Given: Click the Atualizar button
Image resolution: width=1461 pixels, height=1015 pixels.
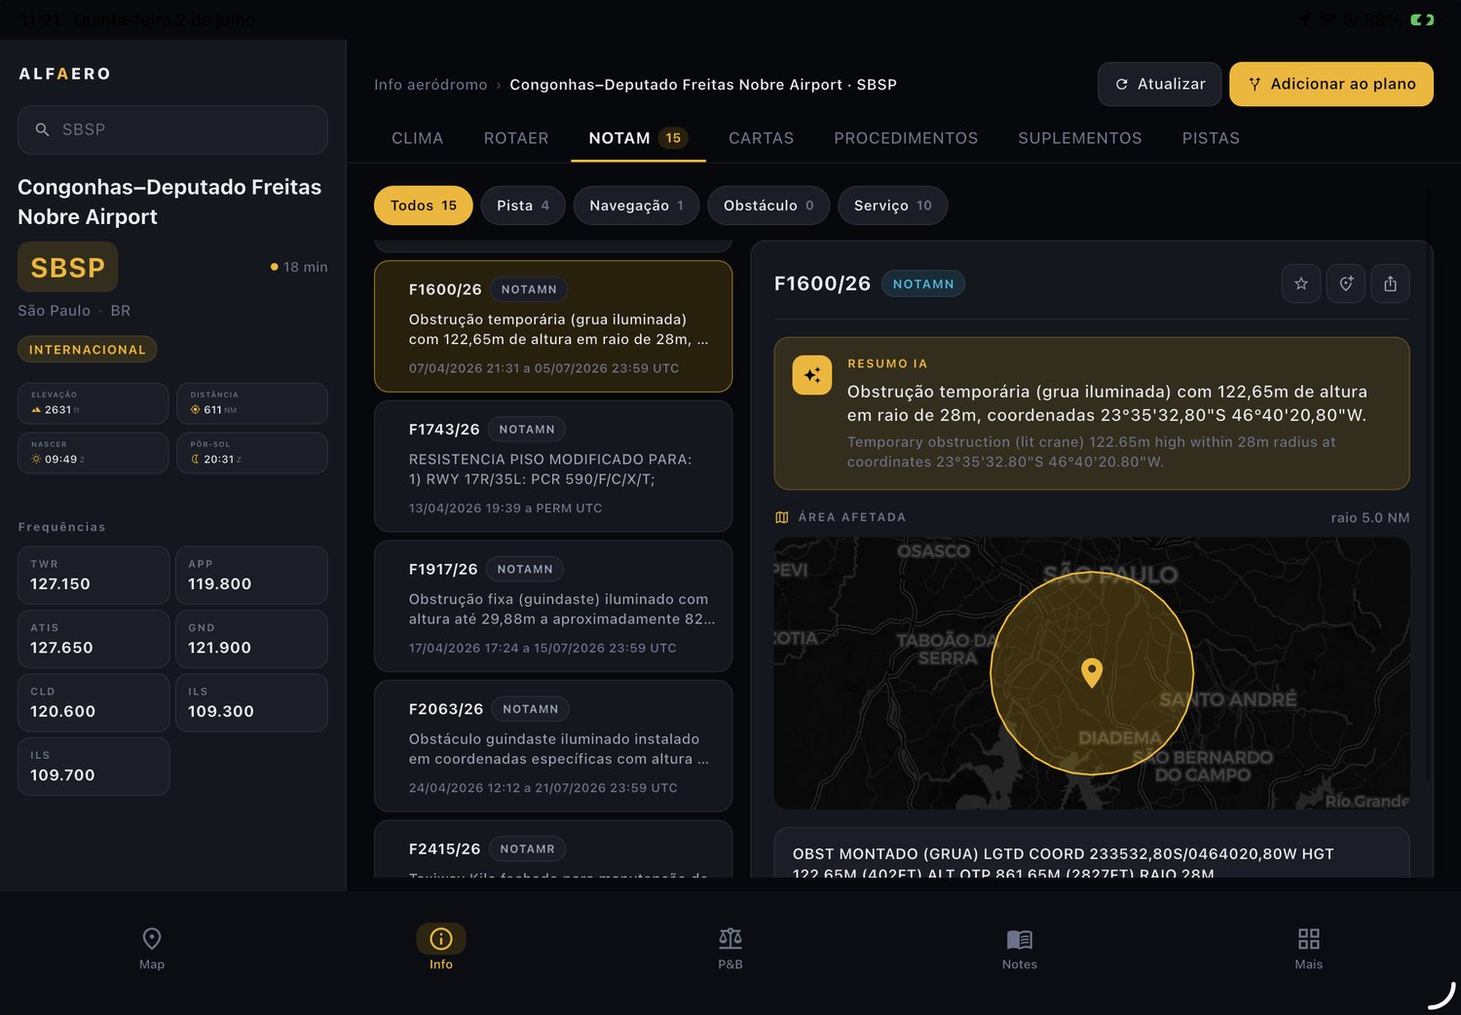Looking at the screenshot, I should [x=1160, y=84].
